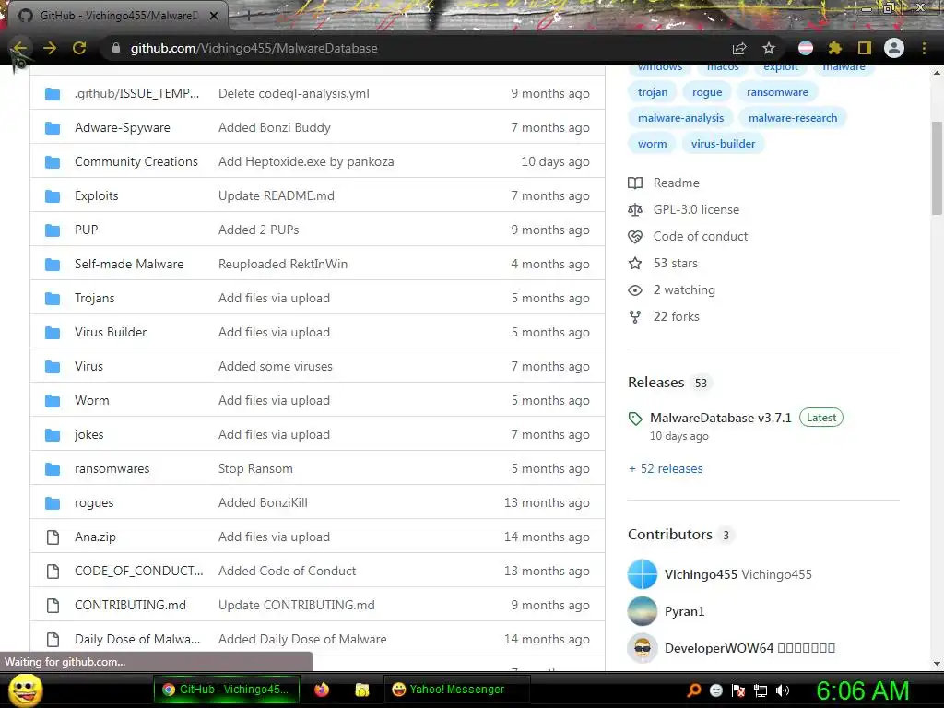Open the file explorer taskbar icon
Viewport: 944px width, 708px height.
coord(361,690)
